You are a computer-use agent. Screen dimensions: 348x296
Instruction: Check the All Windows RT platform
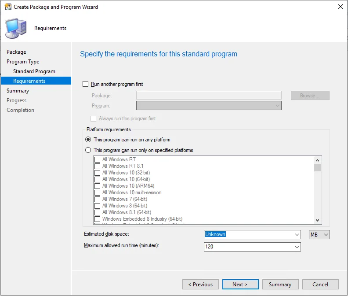[97, 159]
